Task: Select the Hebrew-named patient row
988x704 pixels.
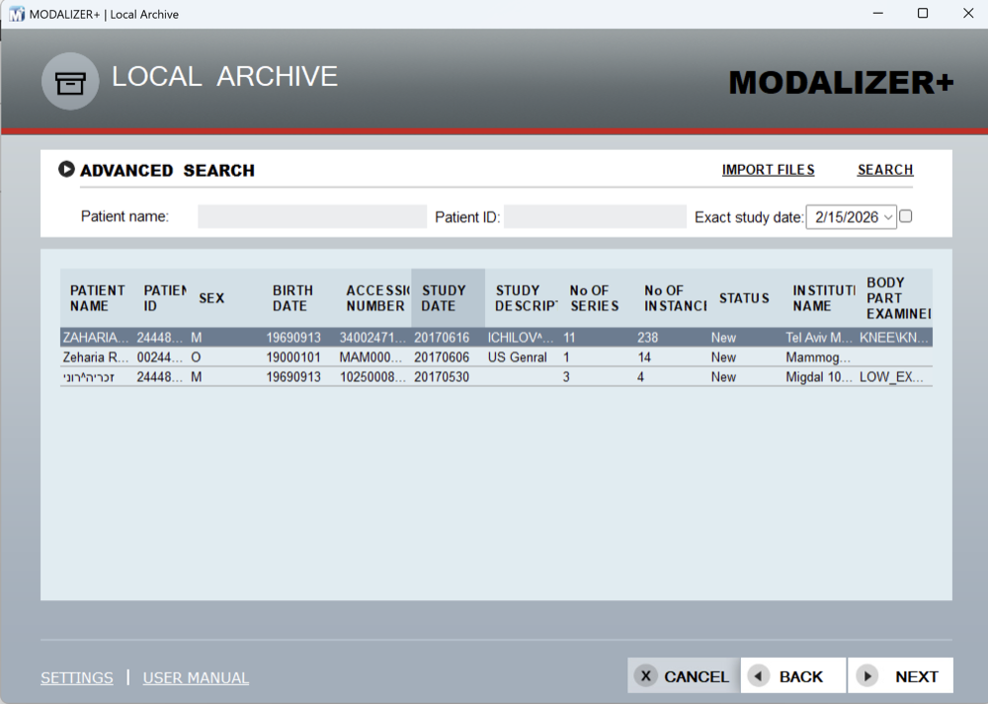Action: click(496, 376)
